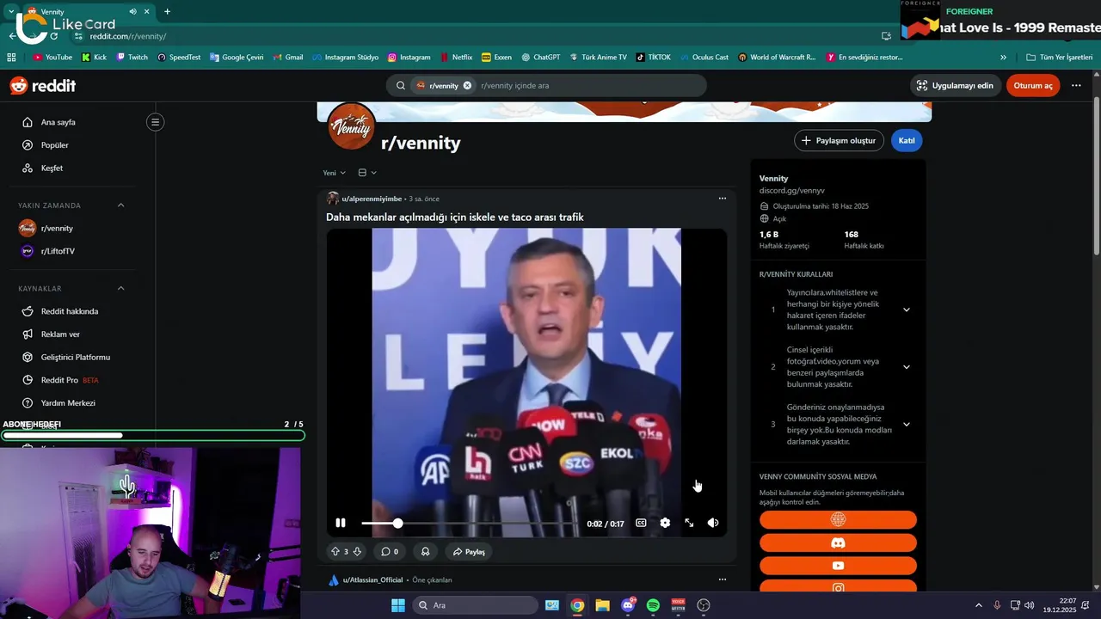Image resolution: width=1101 pixels, height=619 pixels.
Task: Mute the Vennity tab audio icon
Action: [132, 12]
